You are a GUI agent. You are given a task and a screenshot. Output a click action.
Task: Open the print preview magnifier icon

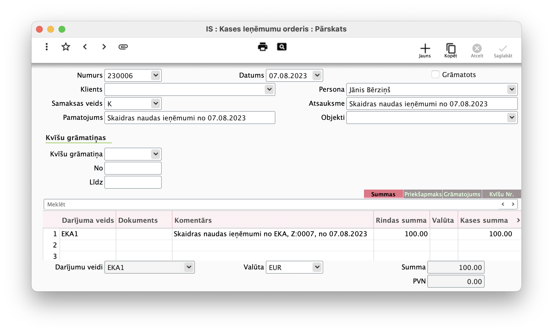282,47
